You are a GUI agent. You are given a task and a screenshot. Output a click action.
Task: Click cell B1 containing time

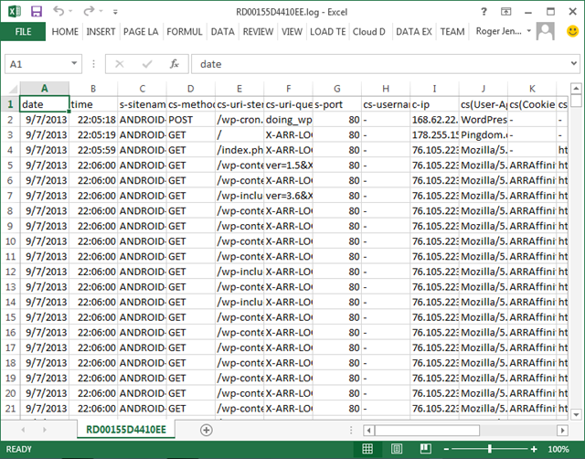pos(93,104)
